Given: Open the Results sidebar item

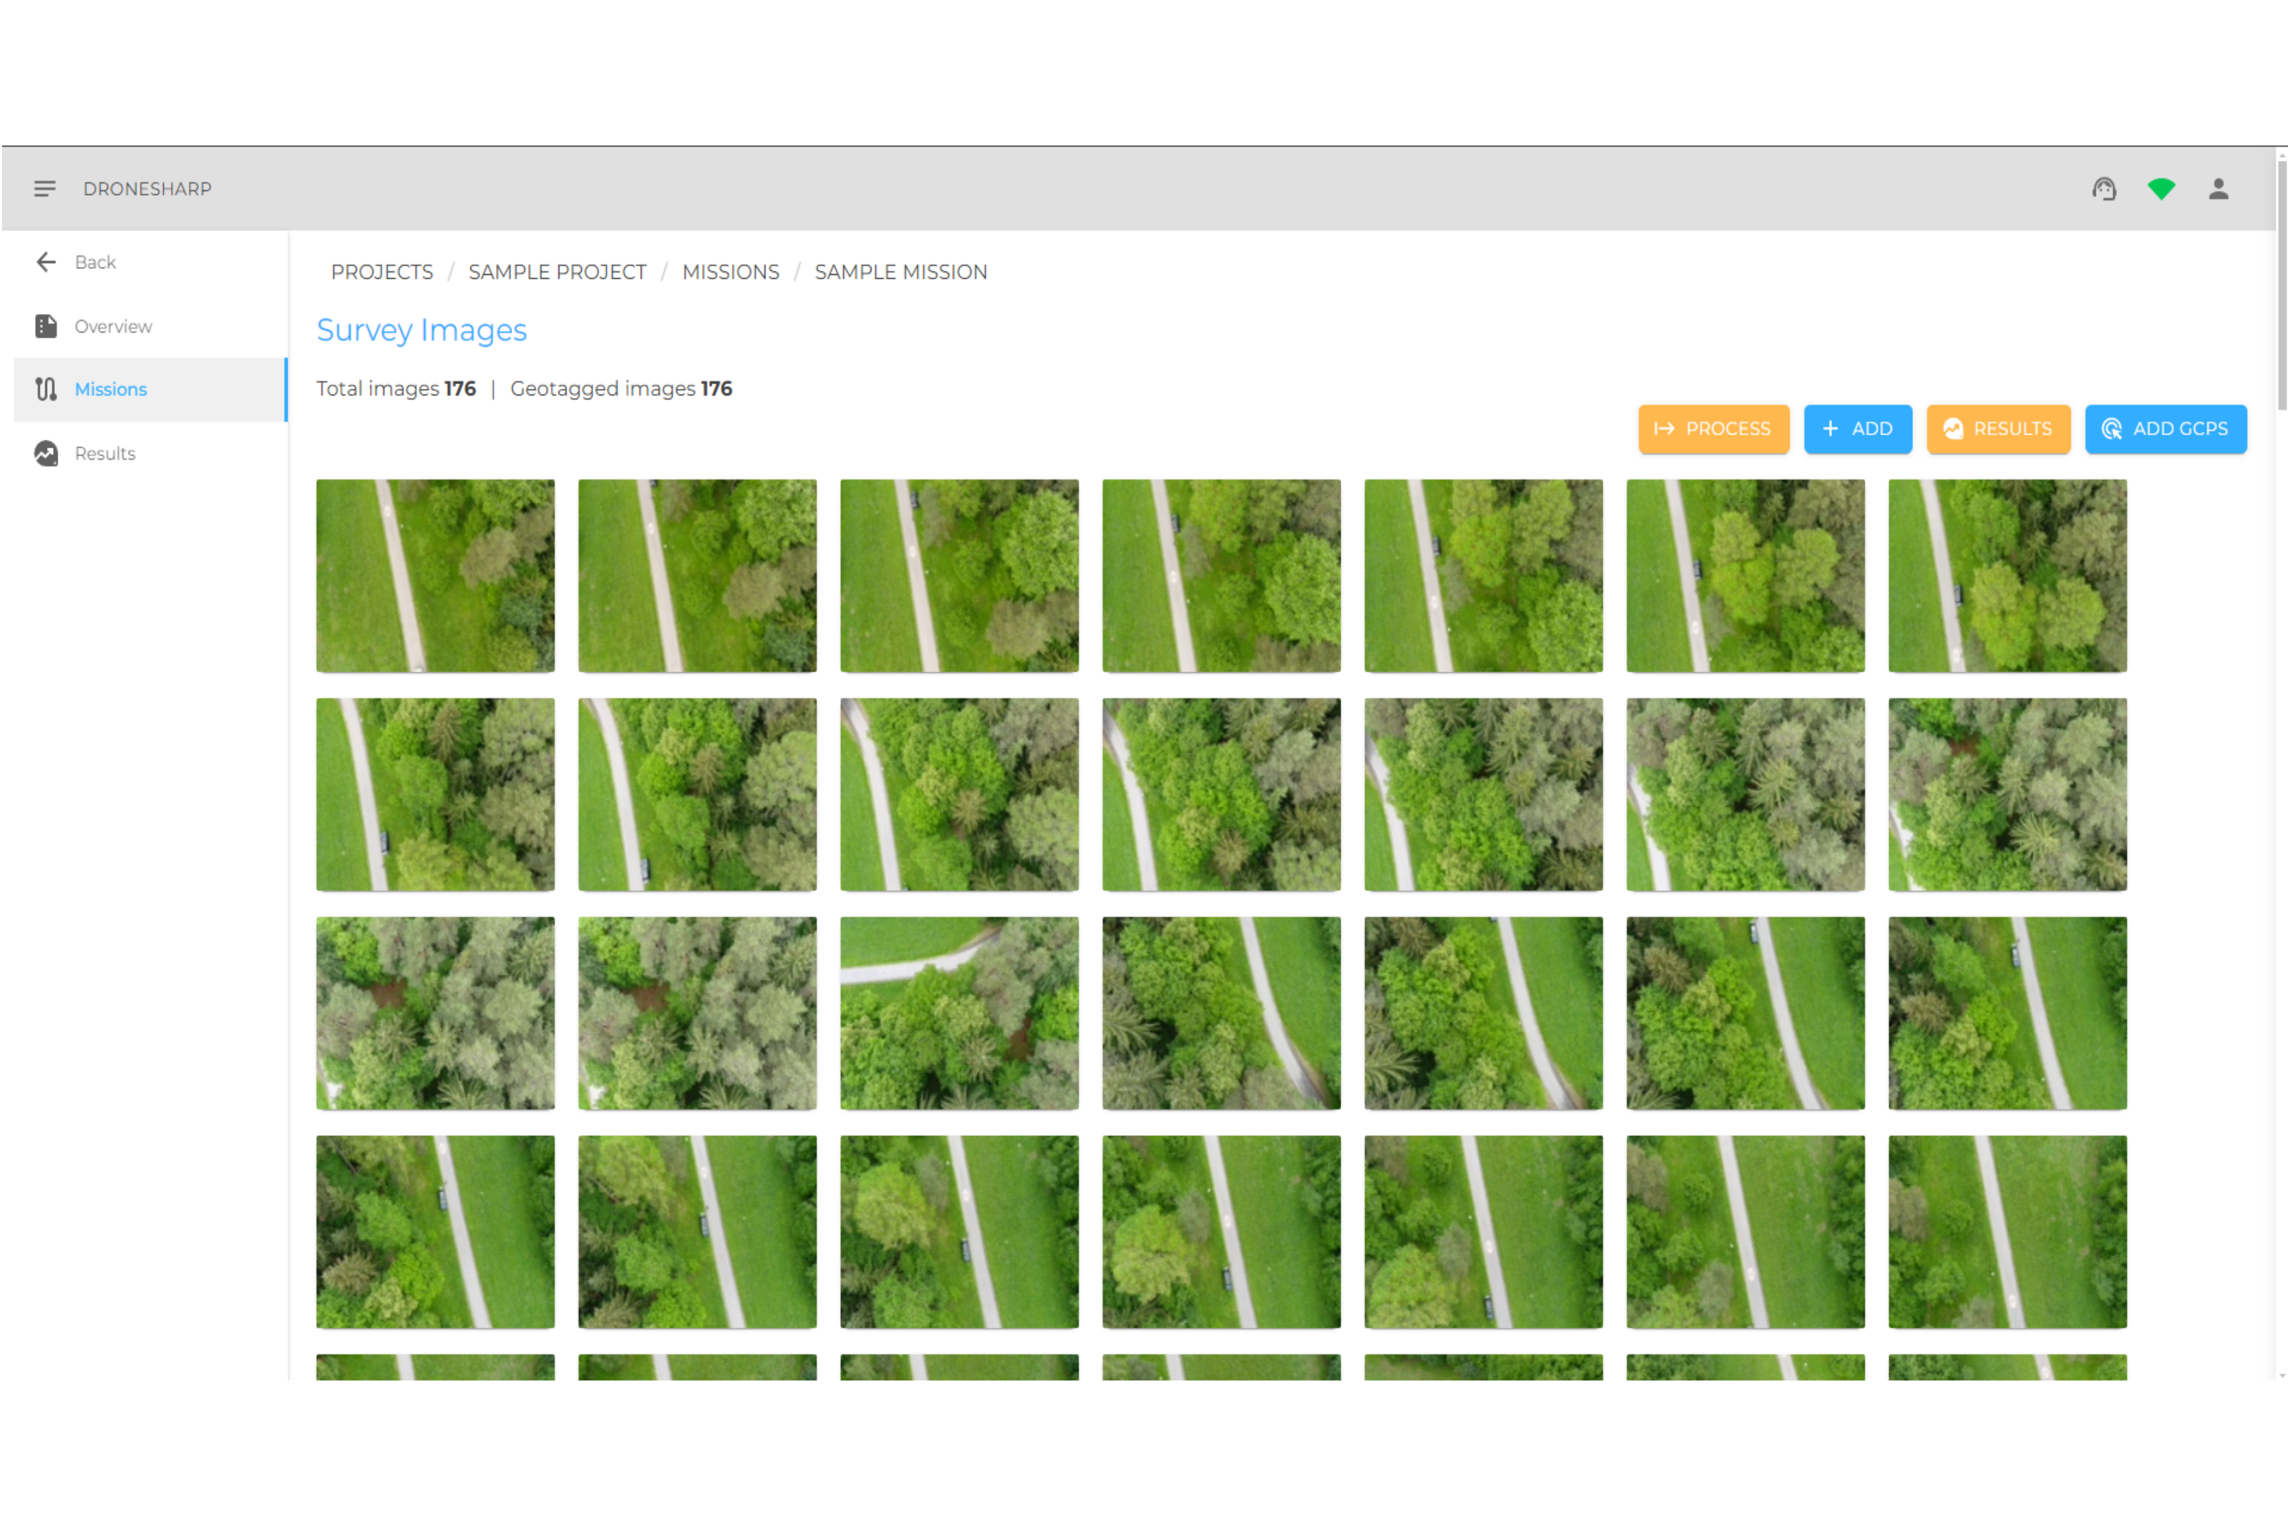Looking at the screenshot, I should click(x=151, y=454).
